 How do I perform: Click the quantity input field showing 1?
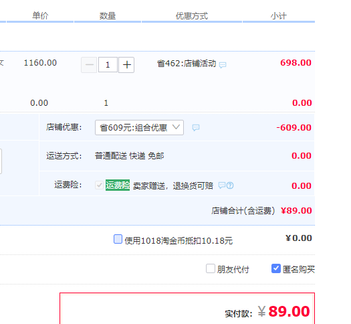108,65
